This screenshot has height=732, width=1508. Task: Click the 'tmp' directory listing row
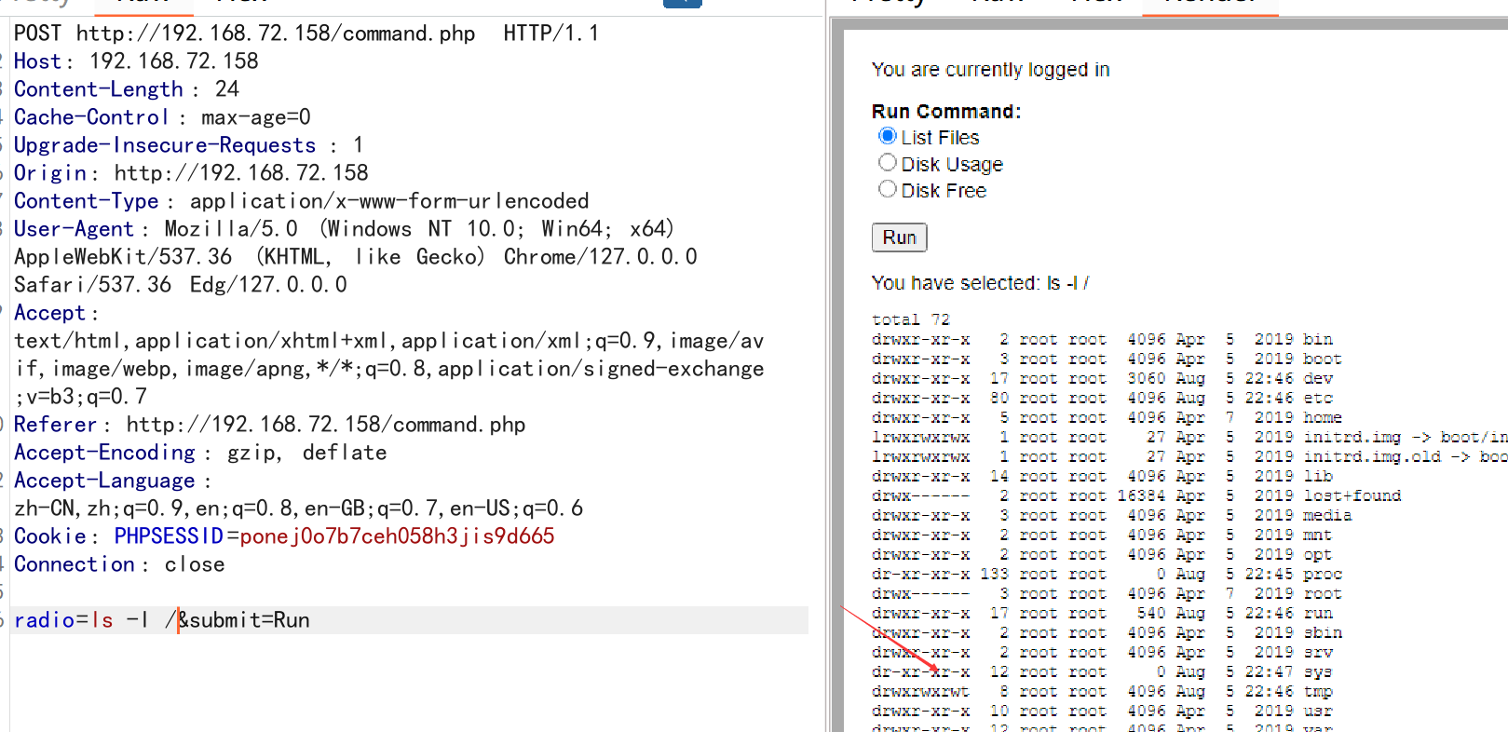point(1103,691)
